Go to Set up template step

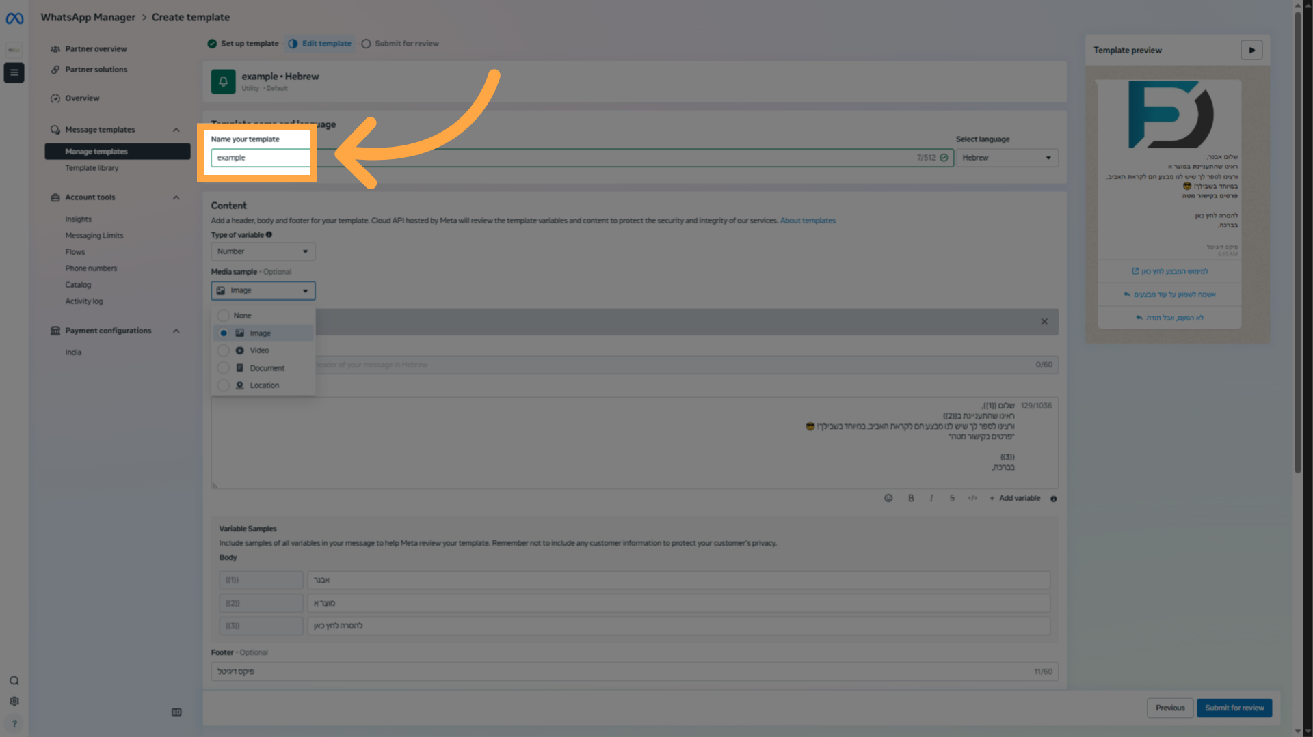click(x=243, y=44)
